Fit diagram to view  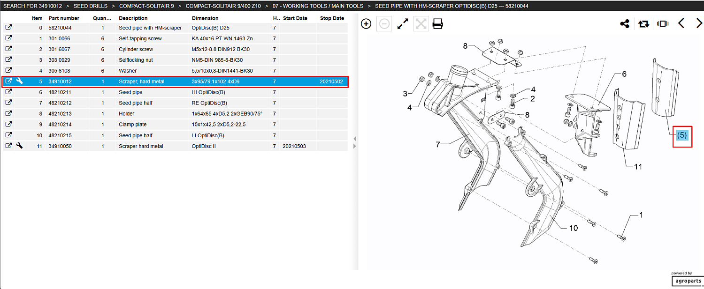421,24
